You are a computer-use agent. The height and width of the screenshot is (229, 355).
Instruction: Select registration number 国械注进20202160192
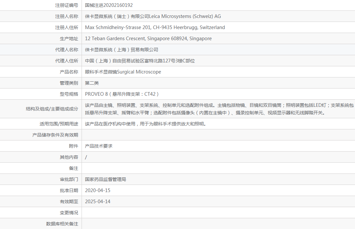[109, 5]
